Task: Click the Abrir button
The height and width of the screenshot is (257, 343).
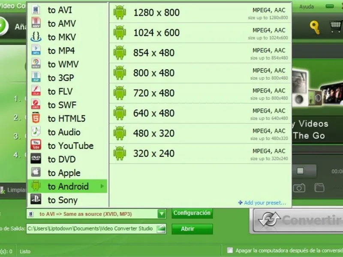Action: pyautogui.click(x=192, y=229)
